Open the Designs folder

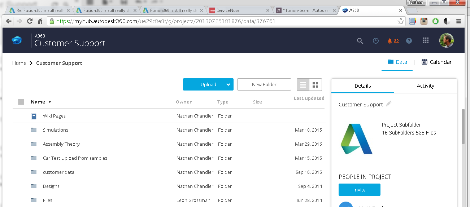coord(51,186)
